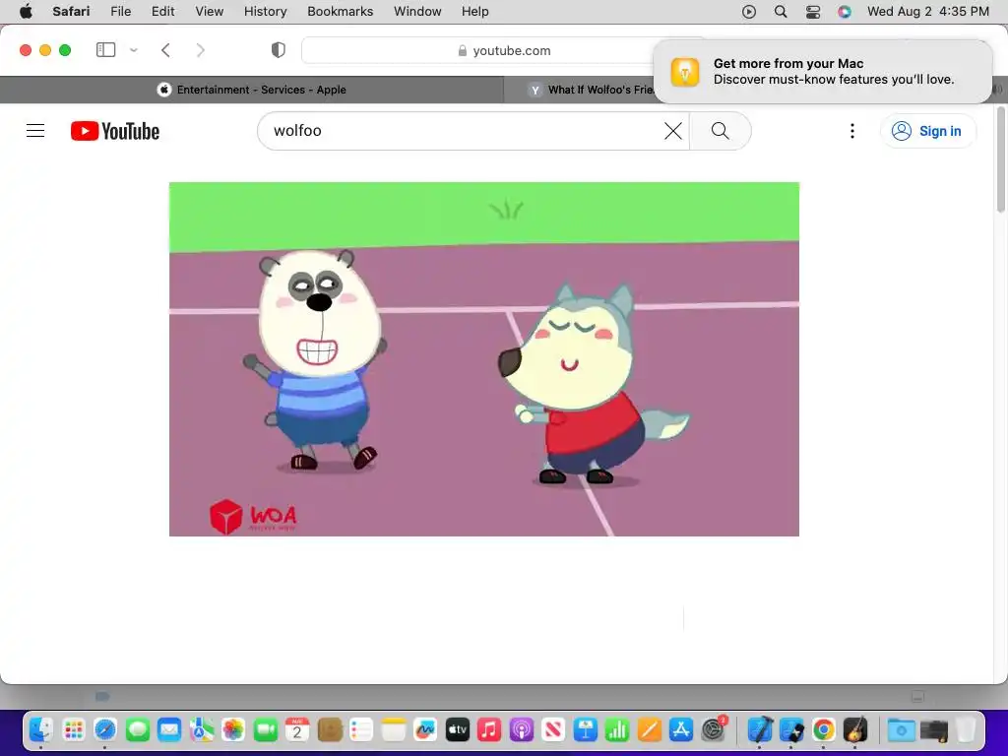The height and width of the screenshot is (756, 1008).
Task: Open YouTube settings three-dot menu
Action: click(x=852, y=131)
